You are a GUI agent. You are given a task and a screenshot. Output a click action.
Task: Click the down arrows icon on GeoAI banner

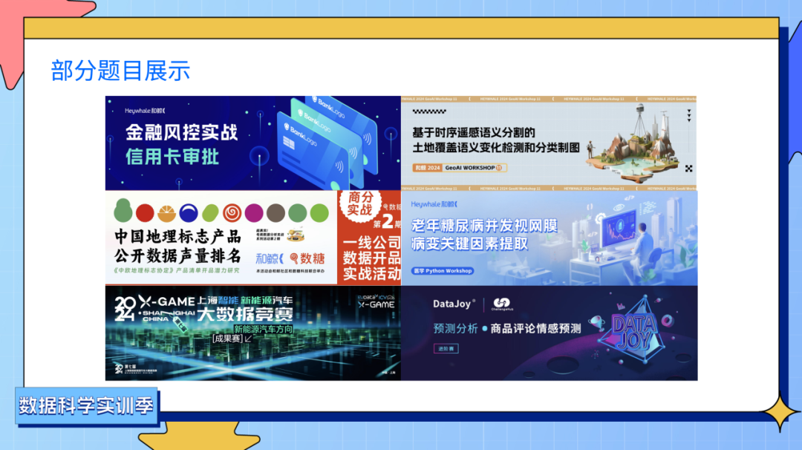click(689, 115)
